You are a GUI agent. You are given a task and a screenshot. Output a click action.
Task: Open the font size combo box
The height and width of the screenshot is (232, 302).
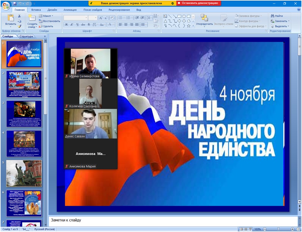point(92,18)
